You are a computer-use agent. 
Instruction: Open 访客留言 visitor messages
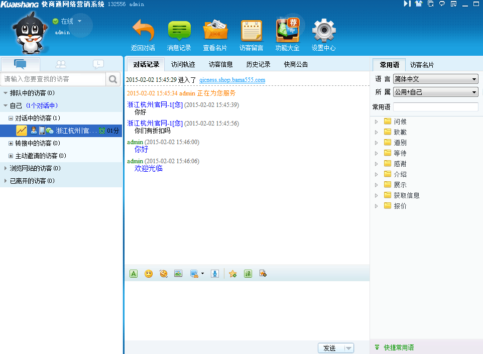pyautogui.click(x=251, y=31)
